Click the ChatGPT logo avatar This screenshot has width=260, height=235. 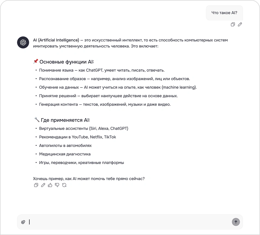(23, 43)
